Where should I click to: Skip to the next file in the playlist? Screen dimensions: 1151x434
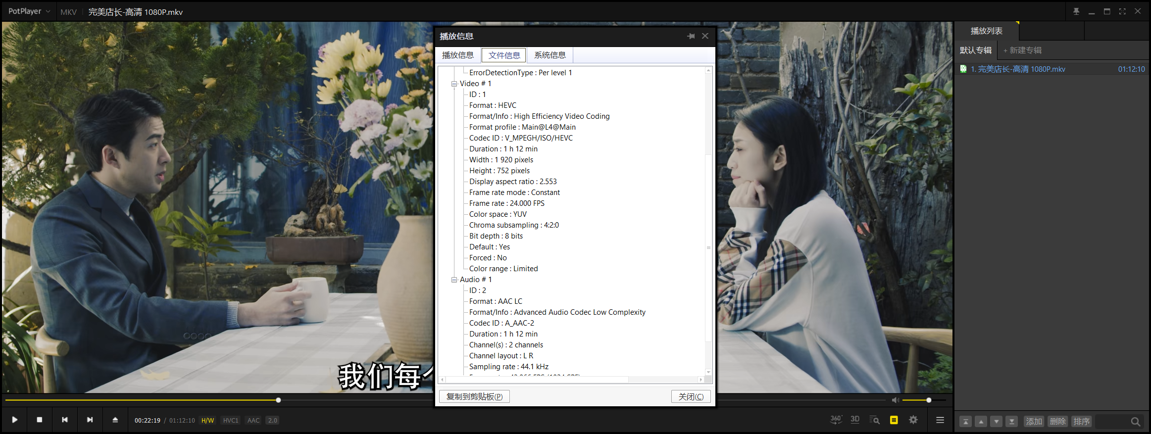90,420
